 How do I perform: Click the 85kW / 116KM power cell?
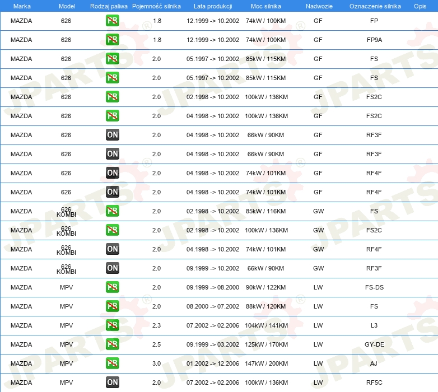click(265, 211)
